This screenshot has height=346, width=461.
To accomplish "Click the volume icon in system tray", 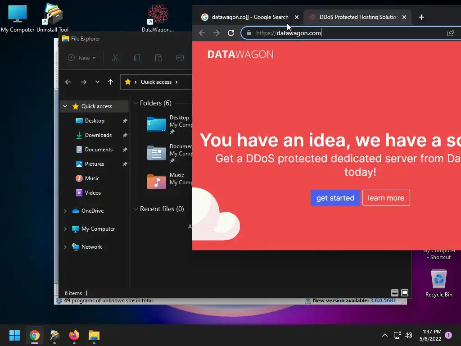I will tap(408, 335).
